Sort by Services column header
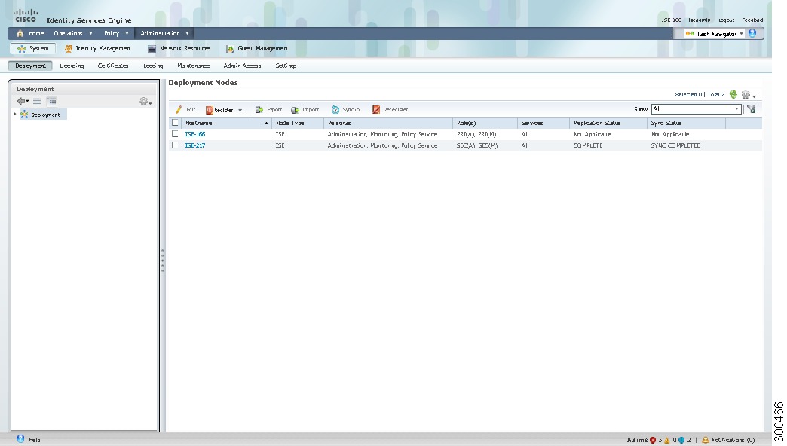The height and width of the screenshot is (446, 787). pyautogui.click(x=544, y=123)
